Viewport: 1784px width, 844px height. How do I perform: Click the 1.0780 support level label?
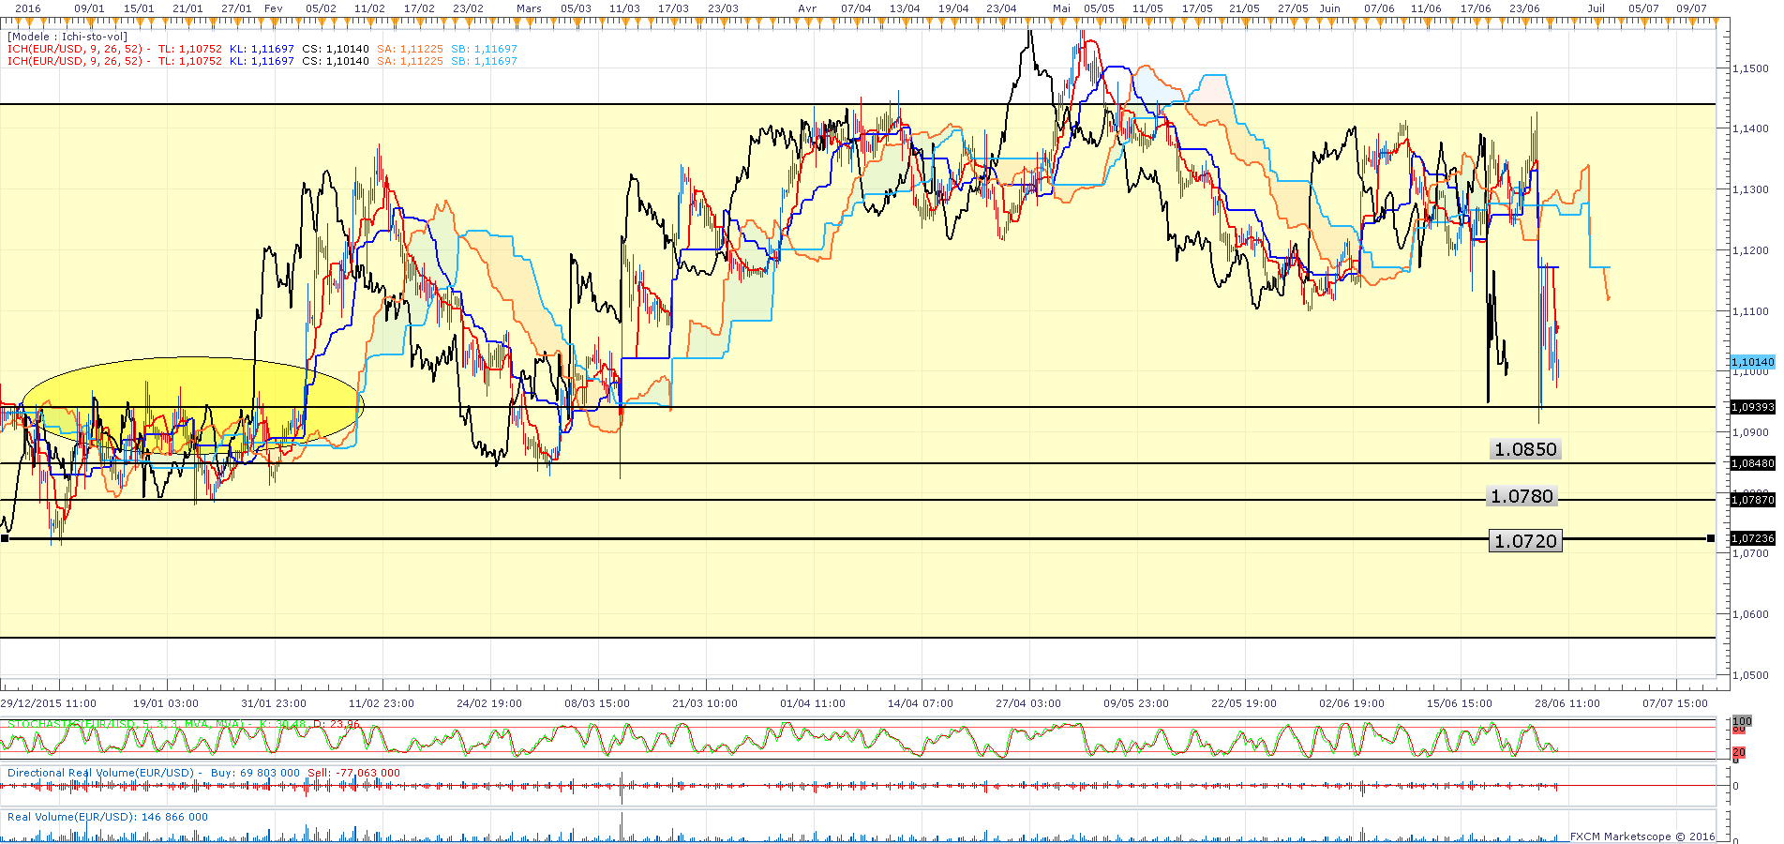[x=1522, y=496]
